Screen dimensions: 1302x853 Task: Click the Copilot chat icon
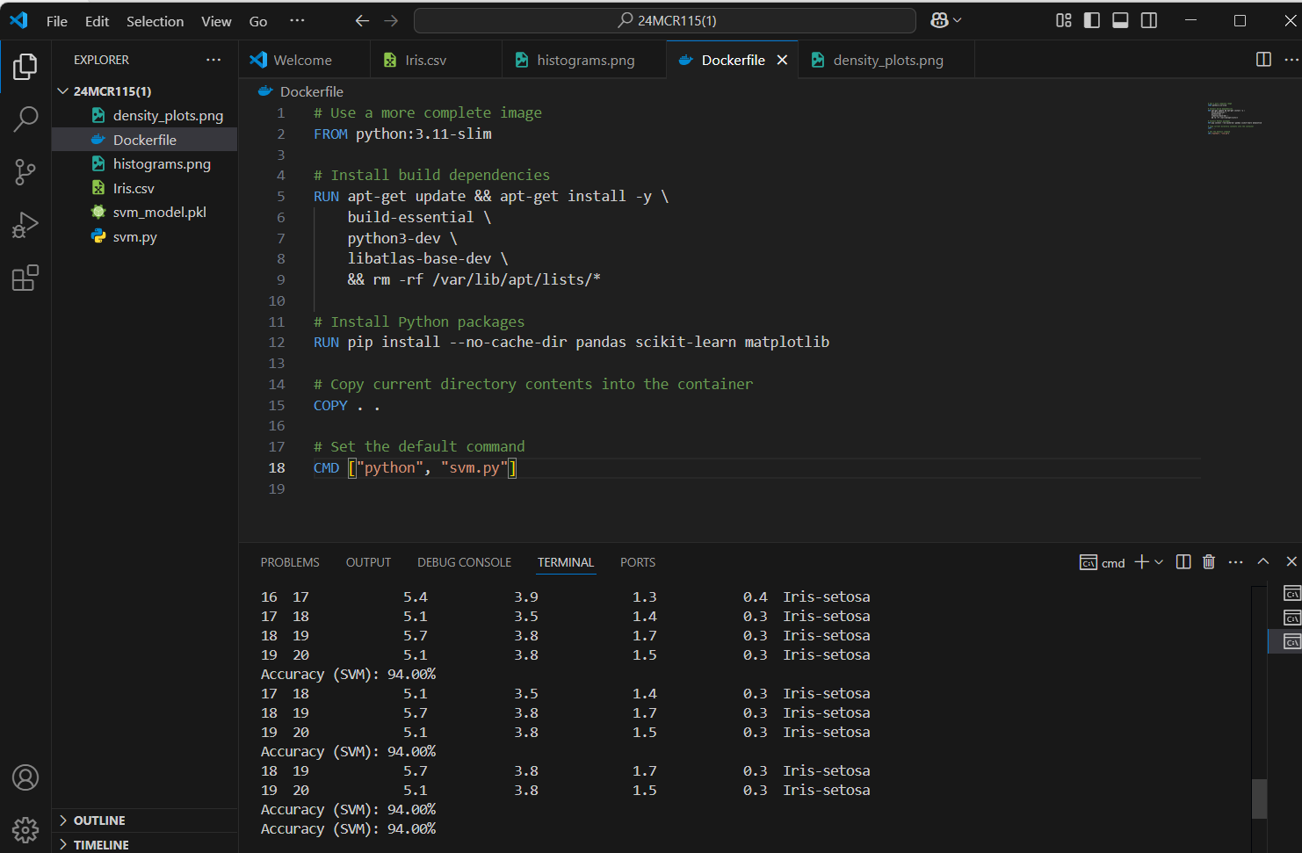coord(939,20)
